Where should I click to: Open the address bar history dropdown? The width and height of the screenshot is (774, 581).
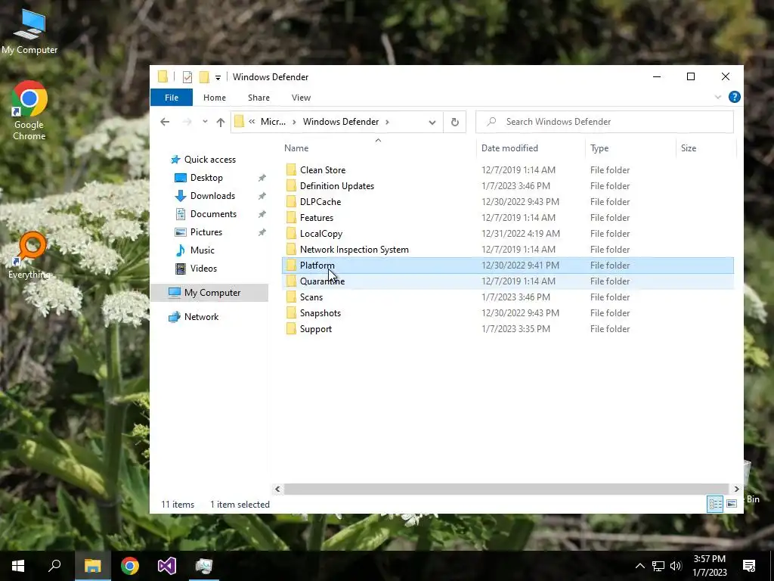pos(432,122)
